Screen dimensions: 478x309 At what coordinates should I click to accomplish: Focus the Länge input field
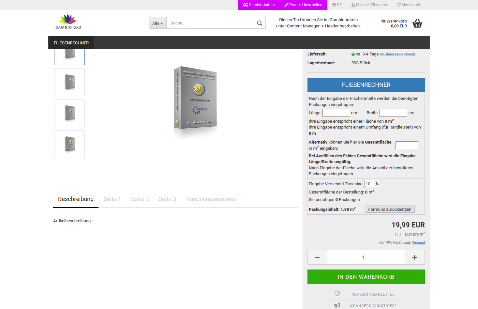[336, 113]
